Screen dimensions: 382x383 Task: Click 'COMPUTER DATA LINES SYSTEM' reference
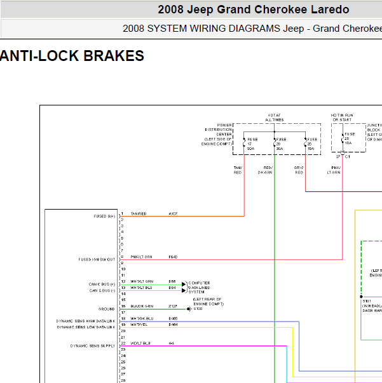click(x=199, y=288)
